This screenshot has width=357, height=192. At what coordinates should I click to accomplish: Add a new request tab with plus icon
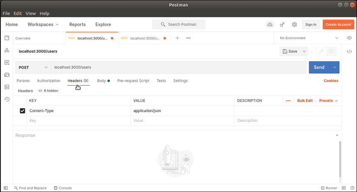tap(177, 38)
